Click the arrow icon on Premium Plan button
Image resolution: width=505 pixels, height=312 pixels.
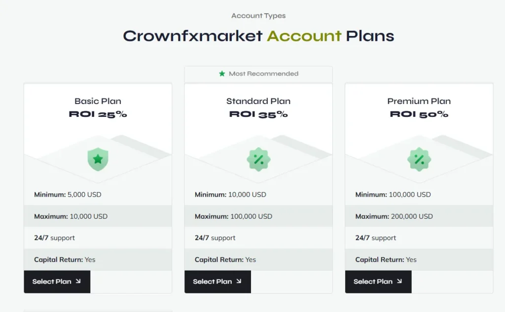(x=400, y=281)
